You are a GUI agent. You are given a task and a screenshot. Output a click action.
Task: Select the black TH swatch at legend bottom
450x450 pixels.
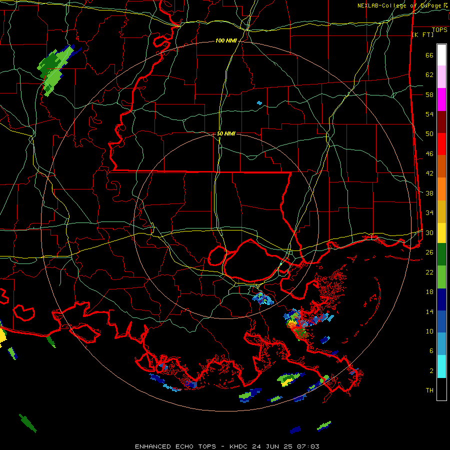(441, 389)
